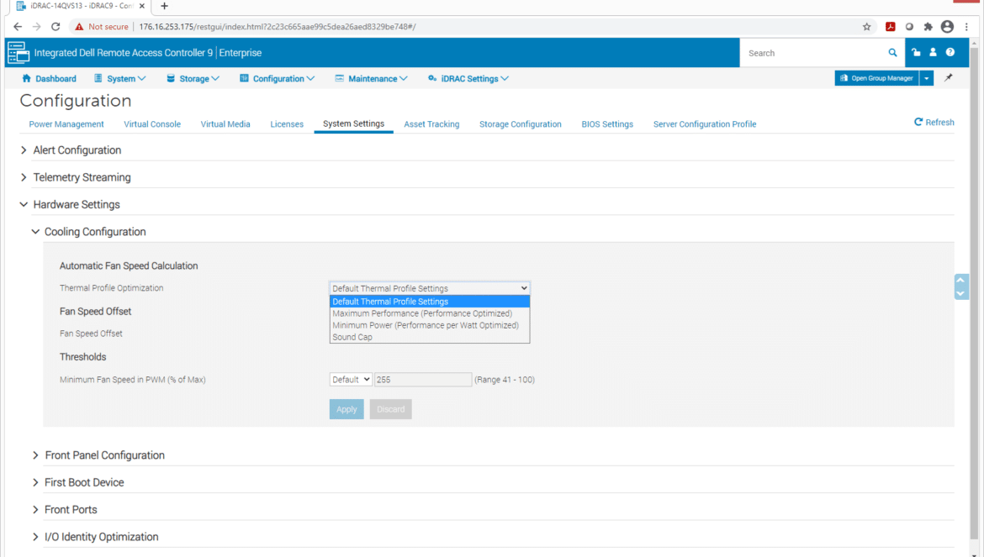
Task: Select Sound Cap thermal option
Action: pos(429,337)
